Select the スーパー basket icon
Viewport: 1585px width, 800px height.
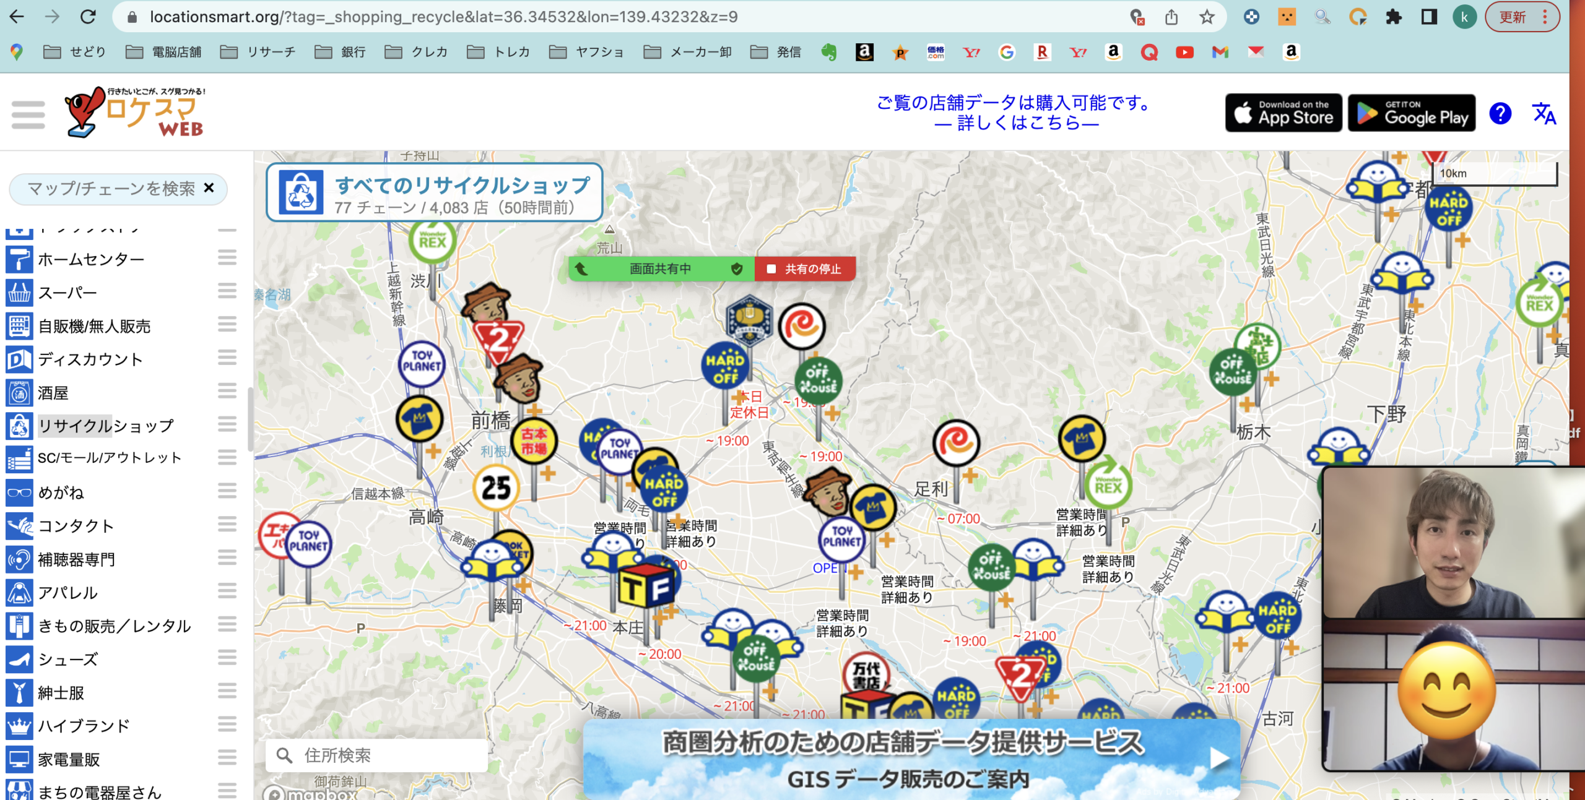[19, 293]
